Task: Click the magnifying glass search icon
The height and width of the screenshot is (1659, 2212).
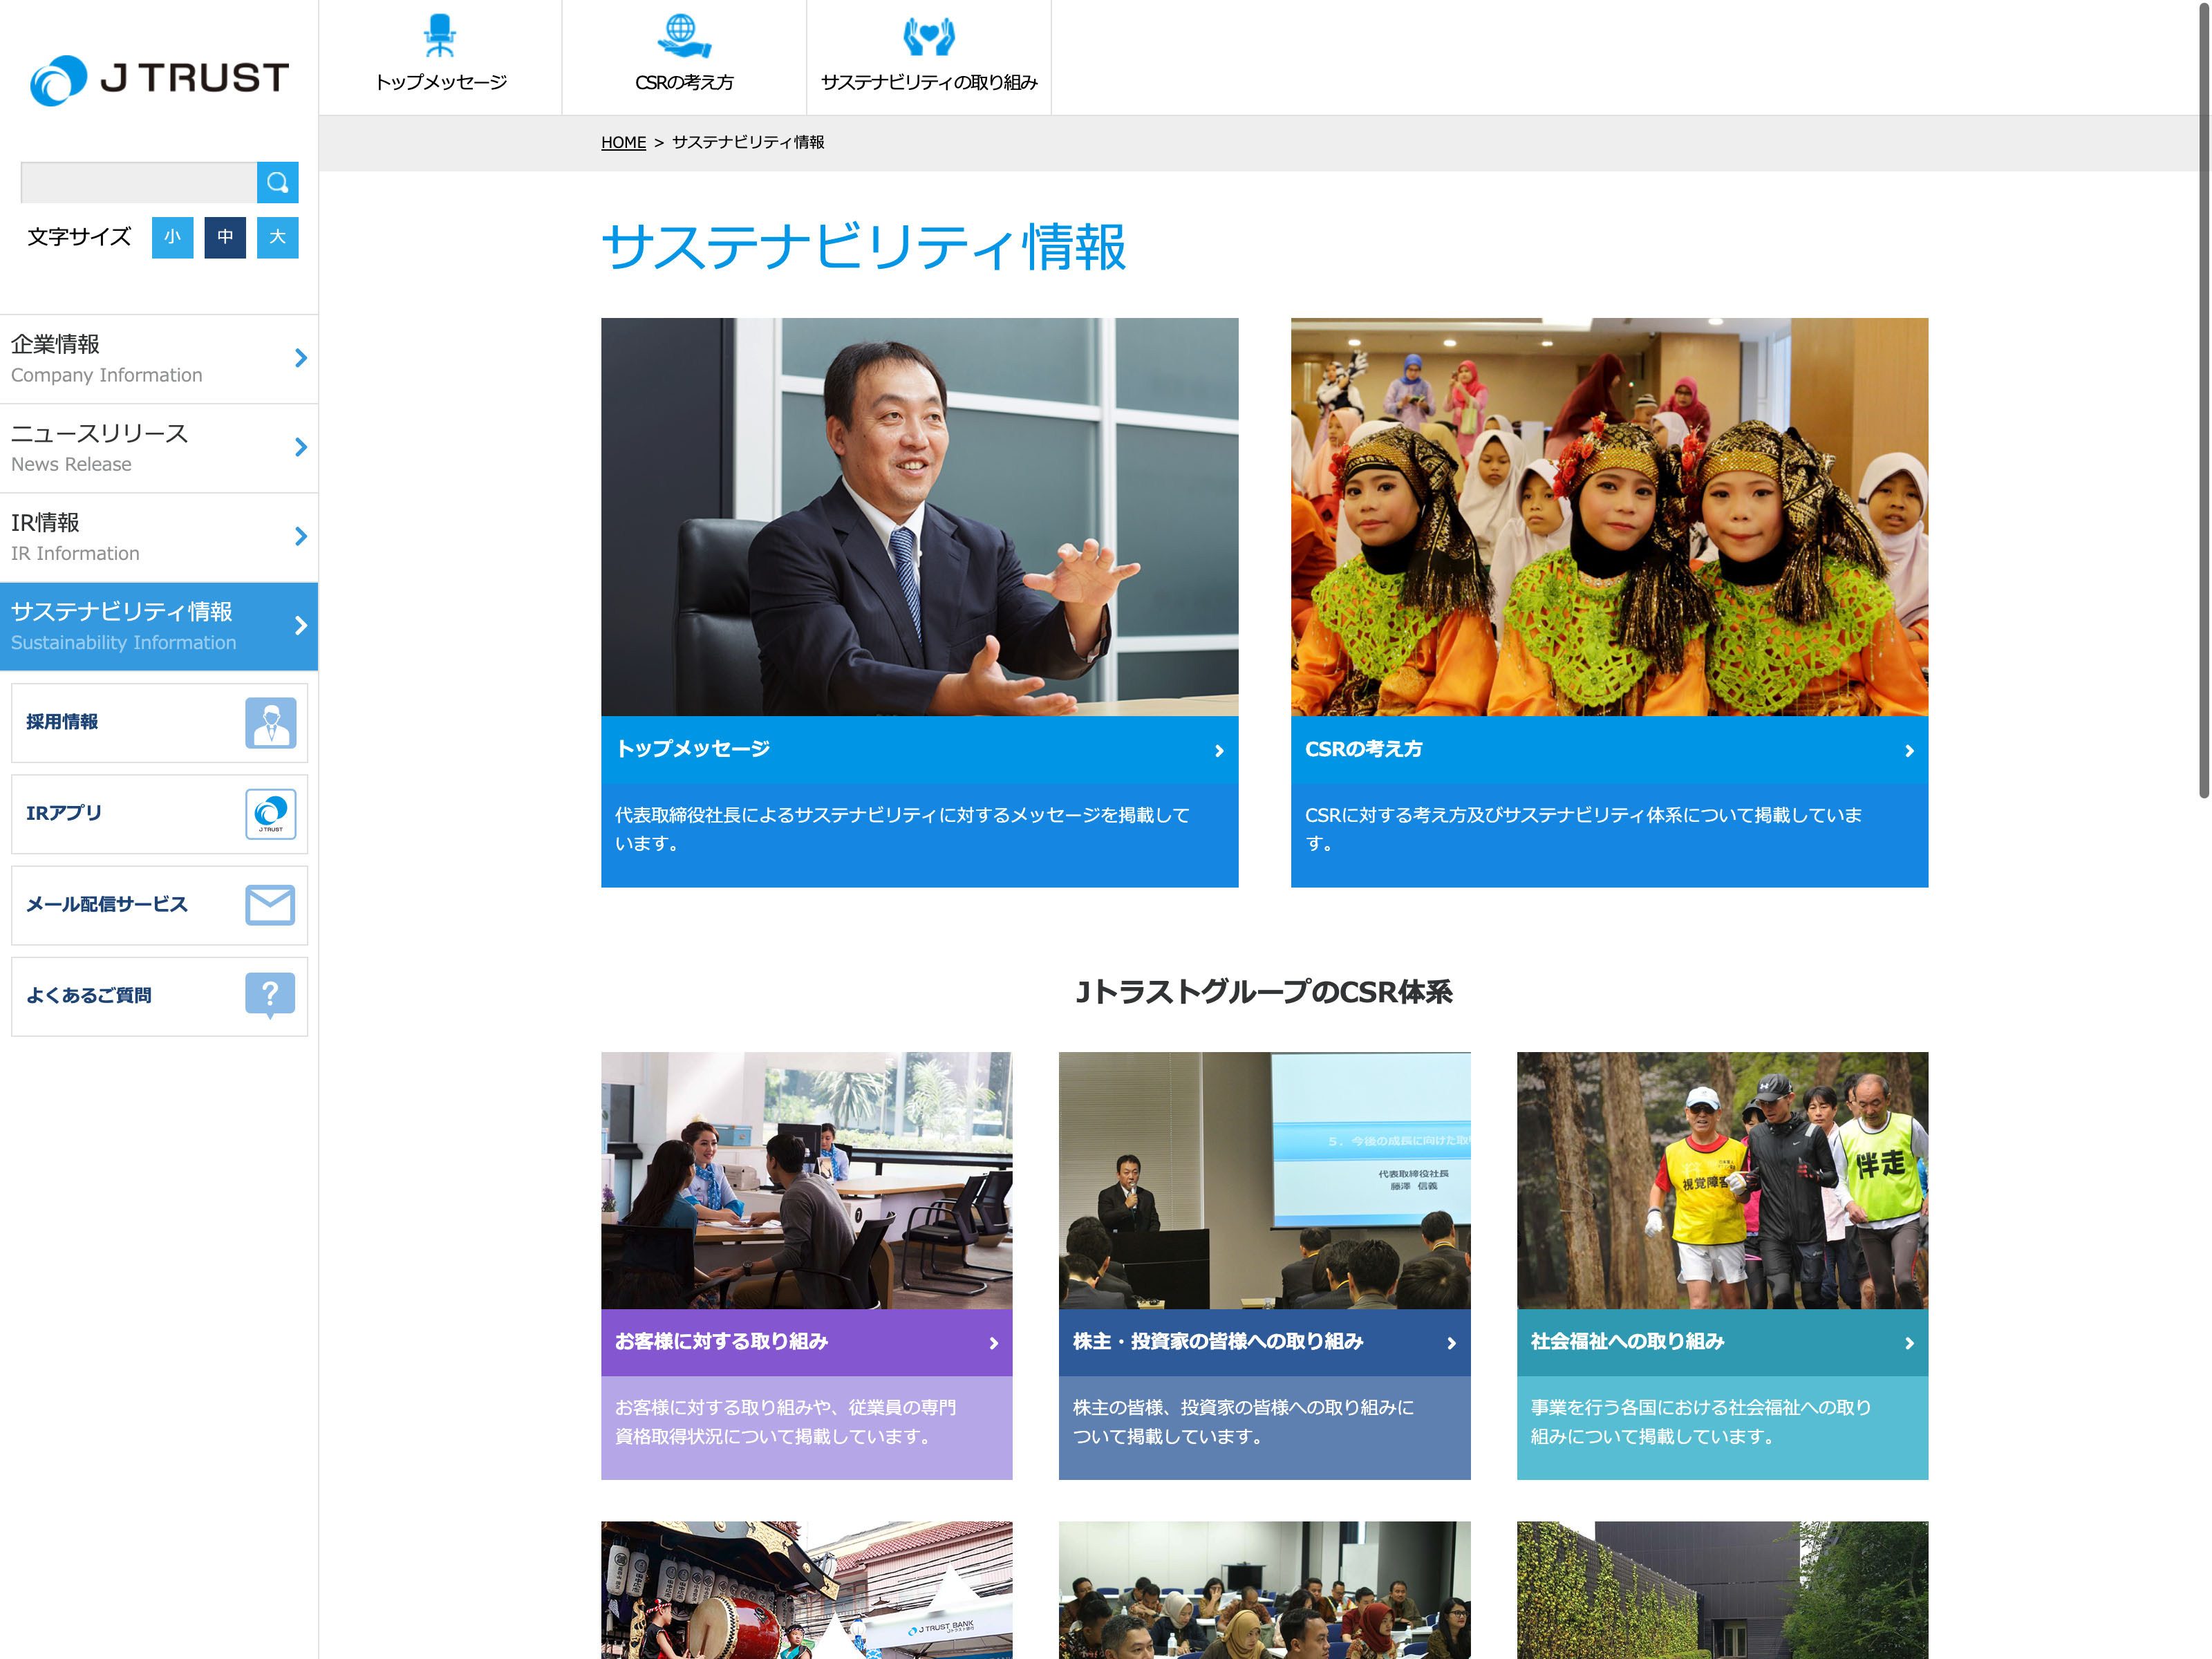Action: coord(277,182)
